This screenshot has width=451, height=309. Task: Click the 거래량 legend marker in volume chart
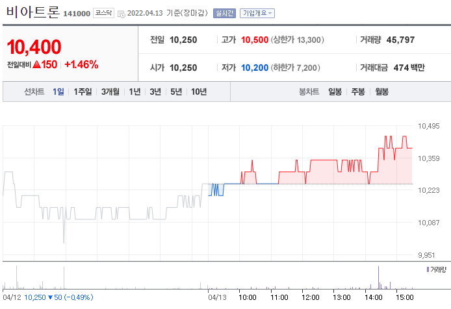pyautogui.click(x=428, y=269)
